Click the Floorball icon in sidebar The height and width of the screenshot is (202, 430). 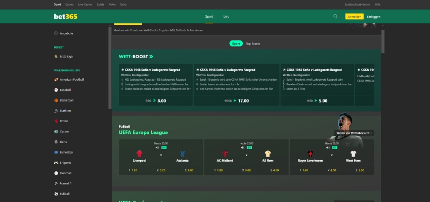(56, 173)
